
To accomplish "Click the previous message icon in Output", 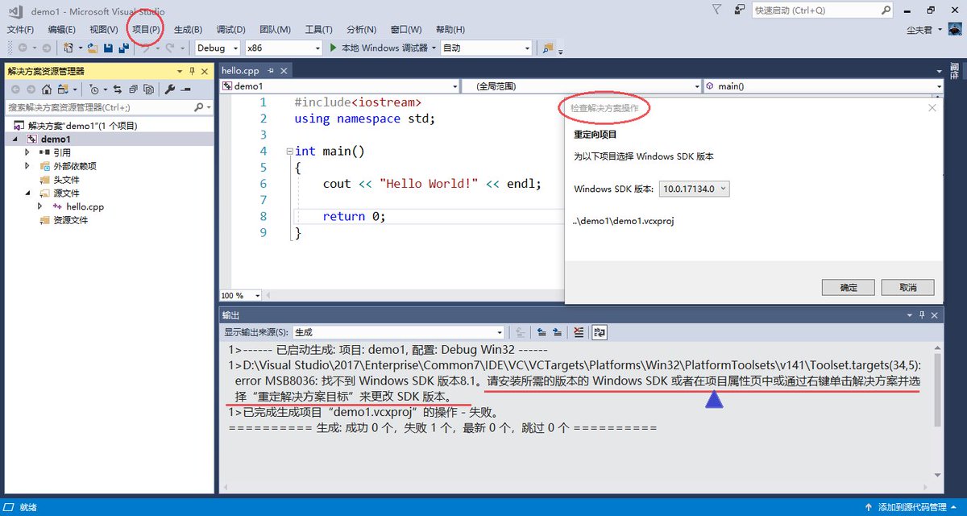I will [540, 331].
